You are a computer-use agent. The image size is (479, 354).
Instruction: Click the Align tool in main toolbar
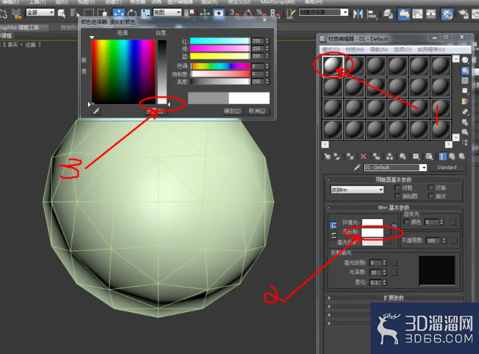tap(371, 14)
